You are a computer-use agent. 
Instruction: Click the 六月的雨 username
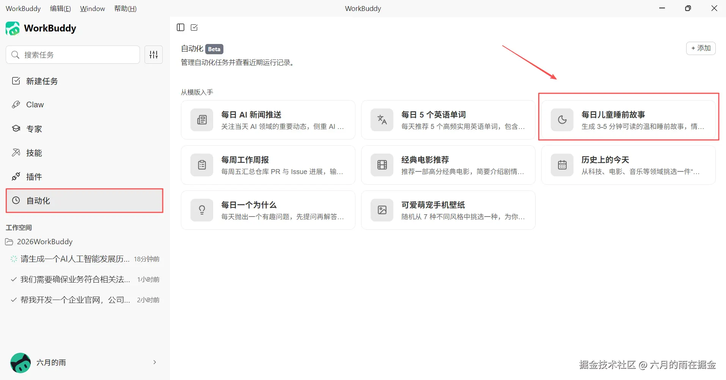[x=51, y=363]
